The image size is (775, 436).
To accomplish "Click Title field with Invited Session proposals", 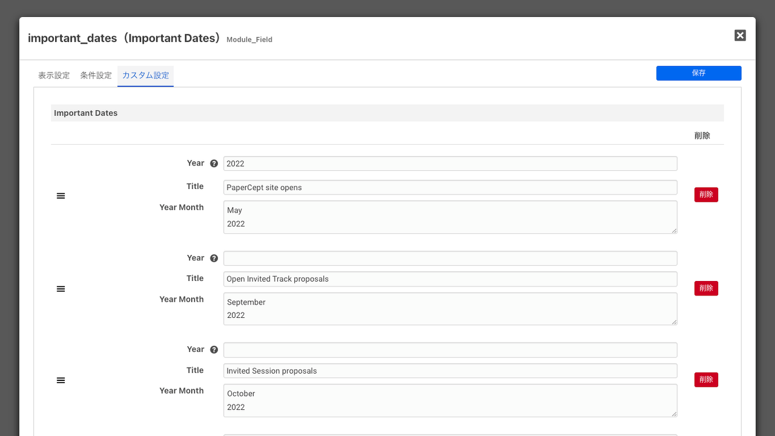I will [450, 371].
